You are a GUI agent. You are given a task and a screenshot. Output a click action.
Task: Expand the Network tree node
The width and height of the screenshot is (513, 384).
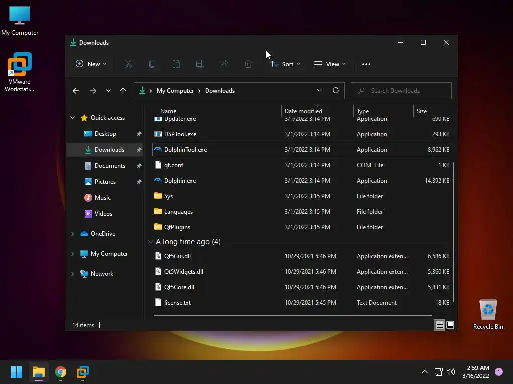[x=73, y=274]
